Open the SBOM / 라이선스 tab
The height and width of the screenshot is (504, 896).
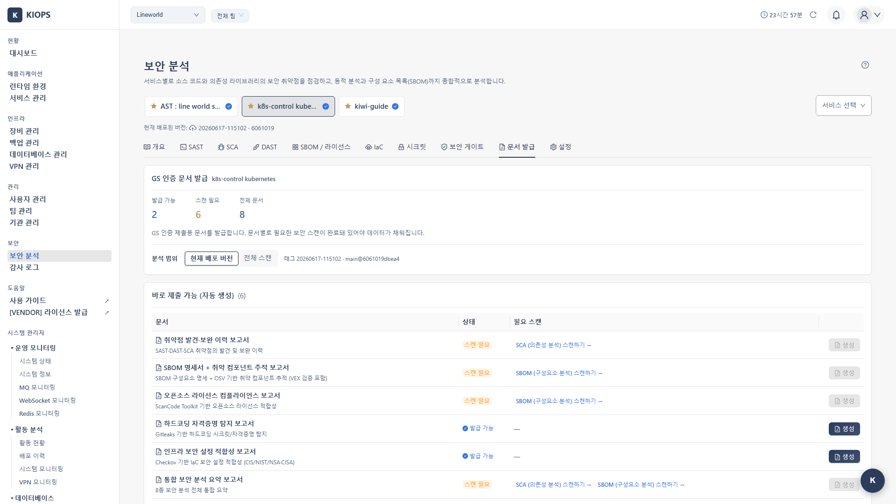coord(322,147)
